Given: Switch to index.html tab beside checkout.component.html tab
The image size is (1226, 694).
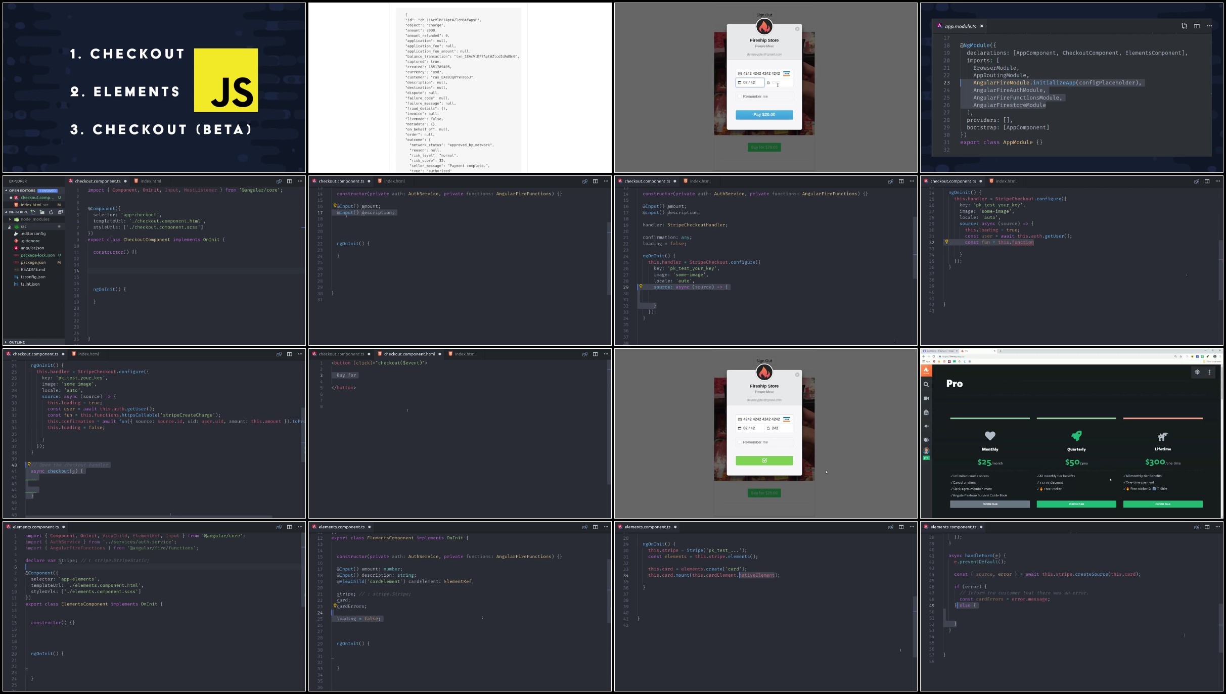Looking at the screenshot, I should coord(465,354).
